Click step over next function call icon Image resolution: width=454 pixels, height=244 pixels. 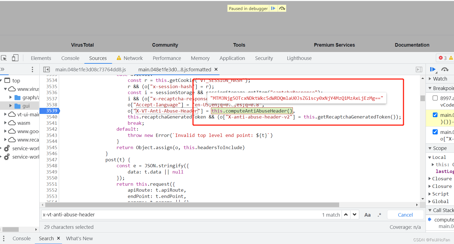[x=445, y=70]
